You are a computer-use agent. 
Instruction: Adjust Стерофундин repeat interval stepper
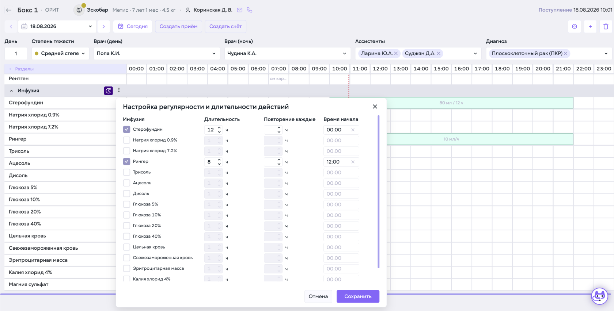(279, 130)
